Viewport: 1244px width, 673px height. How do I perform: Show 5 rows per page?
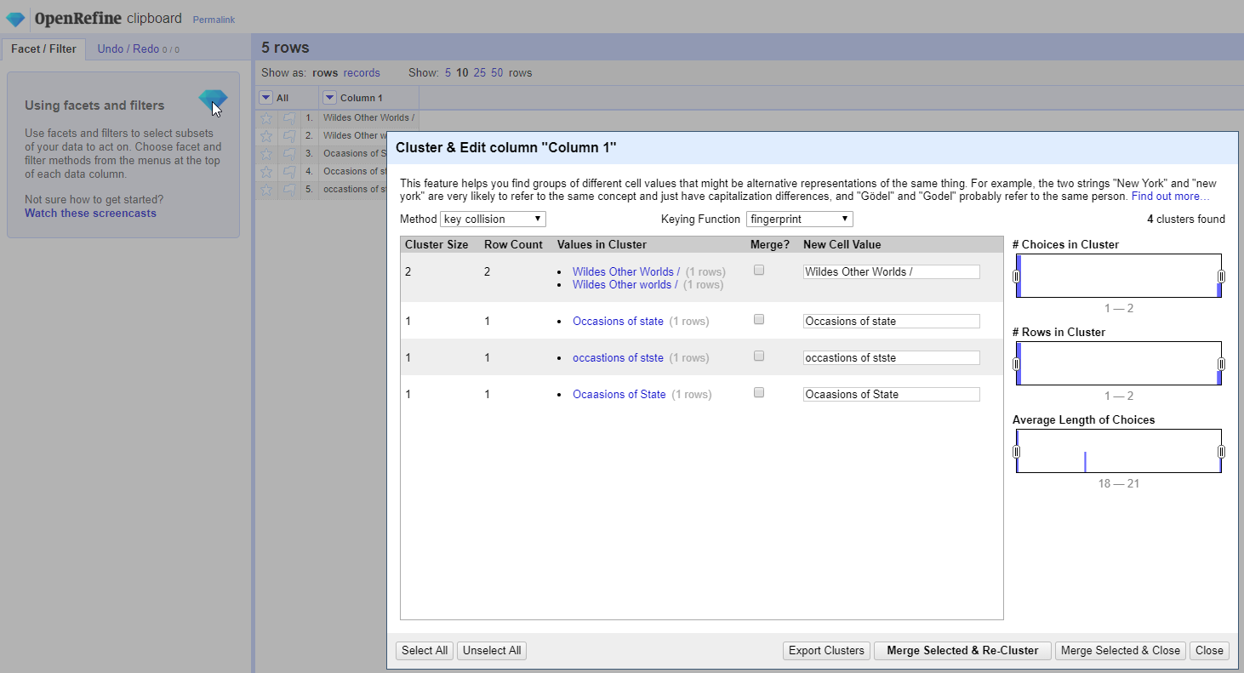[448, 72]
